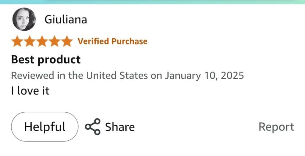Open the 'Best product' review title
Viewport: 305px width, 156px height.
click(x=46, y=60)
